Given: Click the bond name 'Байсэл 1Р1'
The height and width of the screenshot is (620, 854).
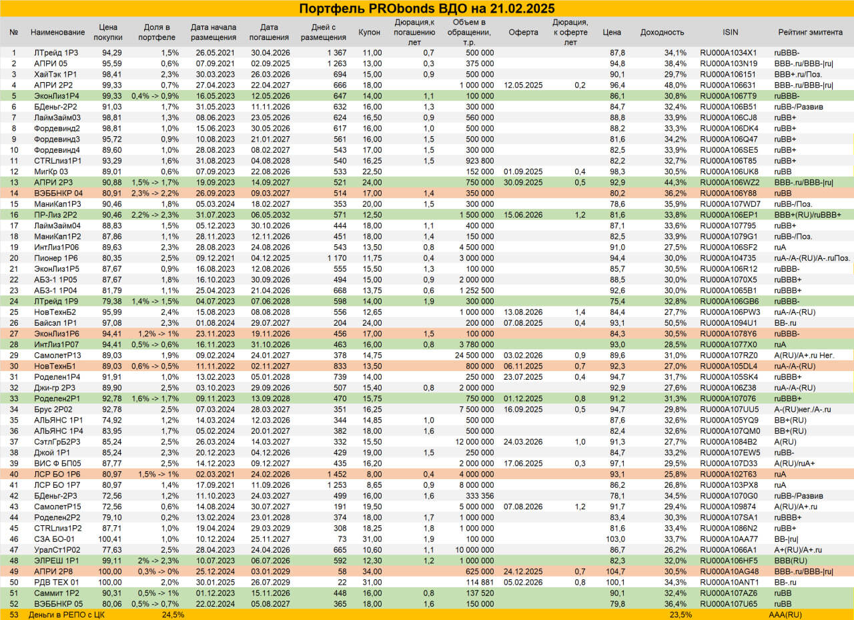Looking at the screenshot, I should click(55, 322).
